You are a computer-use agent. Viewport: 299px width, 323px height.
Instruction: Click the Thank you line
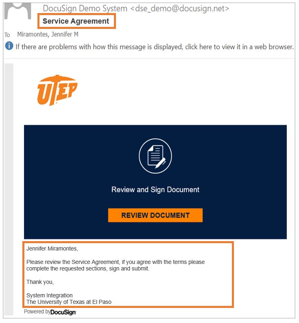(40, 282)
